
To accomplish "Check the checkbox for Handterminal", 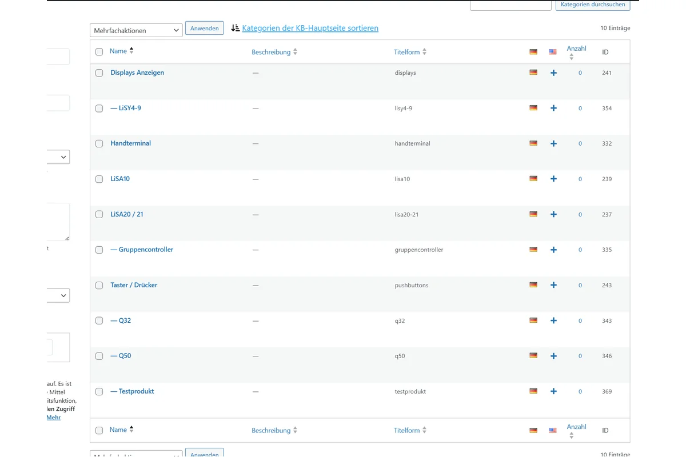I will (99, 143).
